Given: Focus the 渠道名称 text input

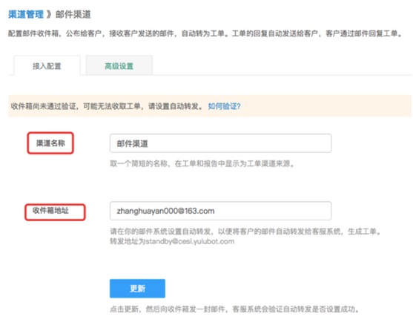Looking at the screenshot, I should point(220,143).
